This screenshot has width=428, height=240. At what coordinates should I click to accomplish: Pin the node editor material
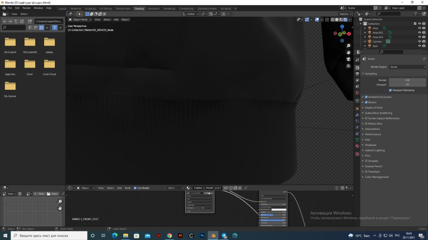(x=245, y=188)
